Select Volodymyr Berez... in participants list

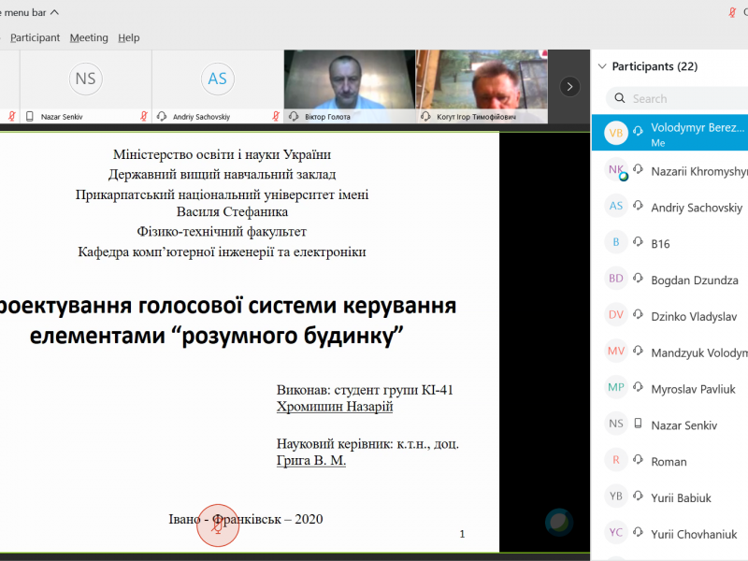[x=698, y=129]
